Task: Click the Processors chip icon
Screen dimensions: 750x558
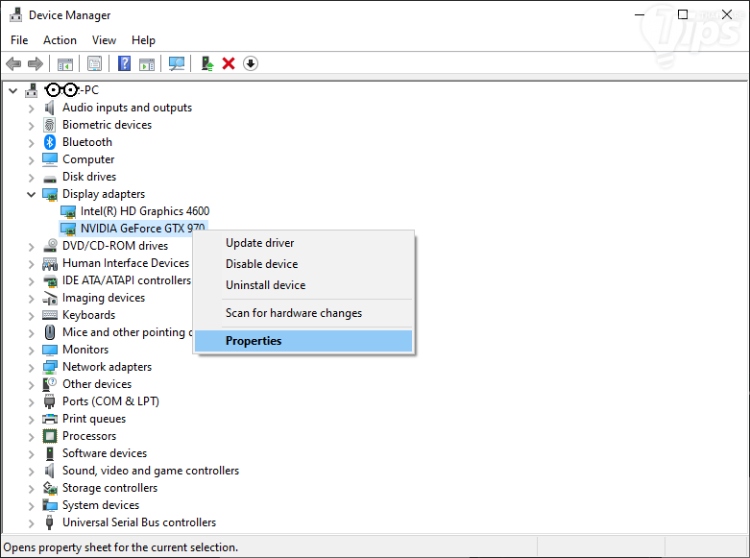Action: [50, 436]
